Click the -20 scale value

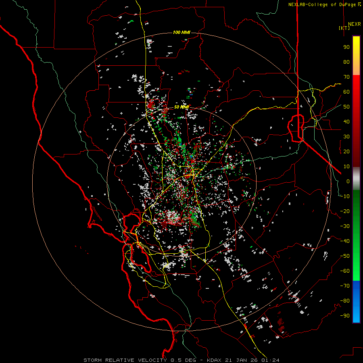(x=345, y=211)
